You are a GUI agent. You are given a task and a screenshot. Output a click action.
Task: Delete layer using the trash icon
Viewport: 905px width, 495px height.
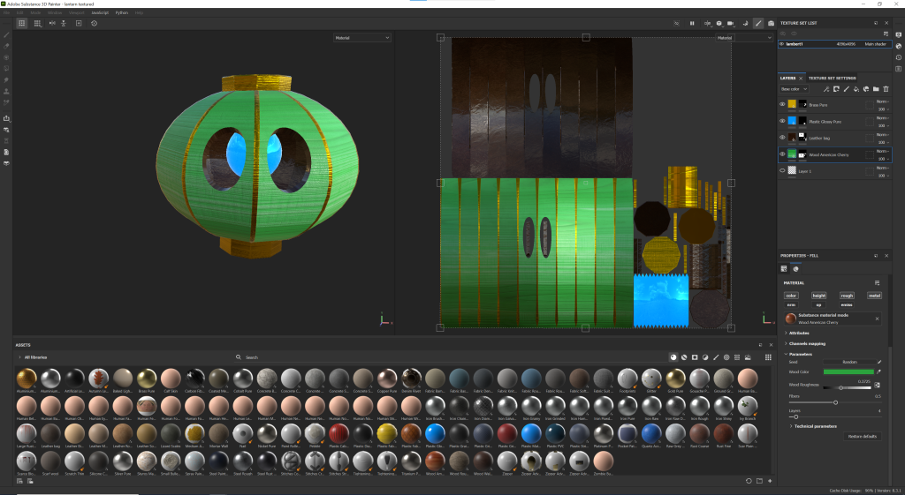point(885,89)
